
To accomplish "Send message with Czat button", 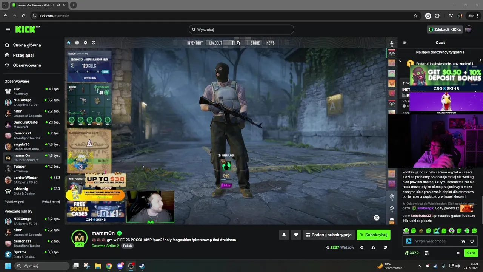I will (471, 253).
